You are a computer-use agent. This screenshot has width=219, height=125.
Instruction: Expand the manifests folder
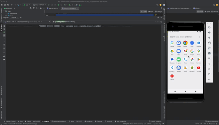click(6, 13)
